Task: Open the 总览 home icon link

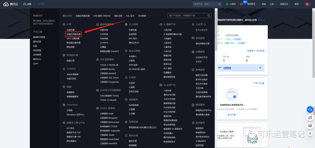Action: point(27,4)
